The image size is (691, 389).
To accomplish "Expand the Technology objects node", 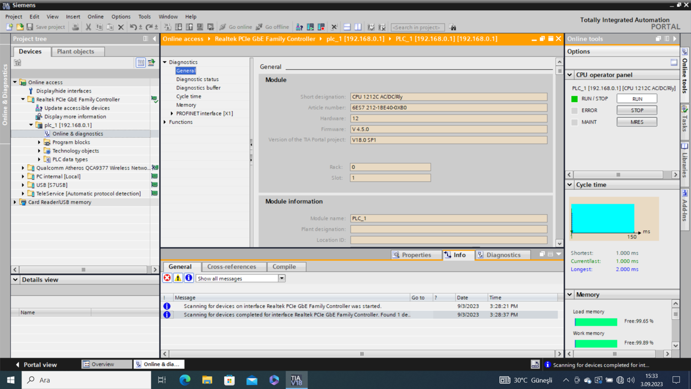I will pyautogui.click(x=39, y=151).
